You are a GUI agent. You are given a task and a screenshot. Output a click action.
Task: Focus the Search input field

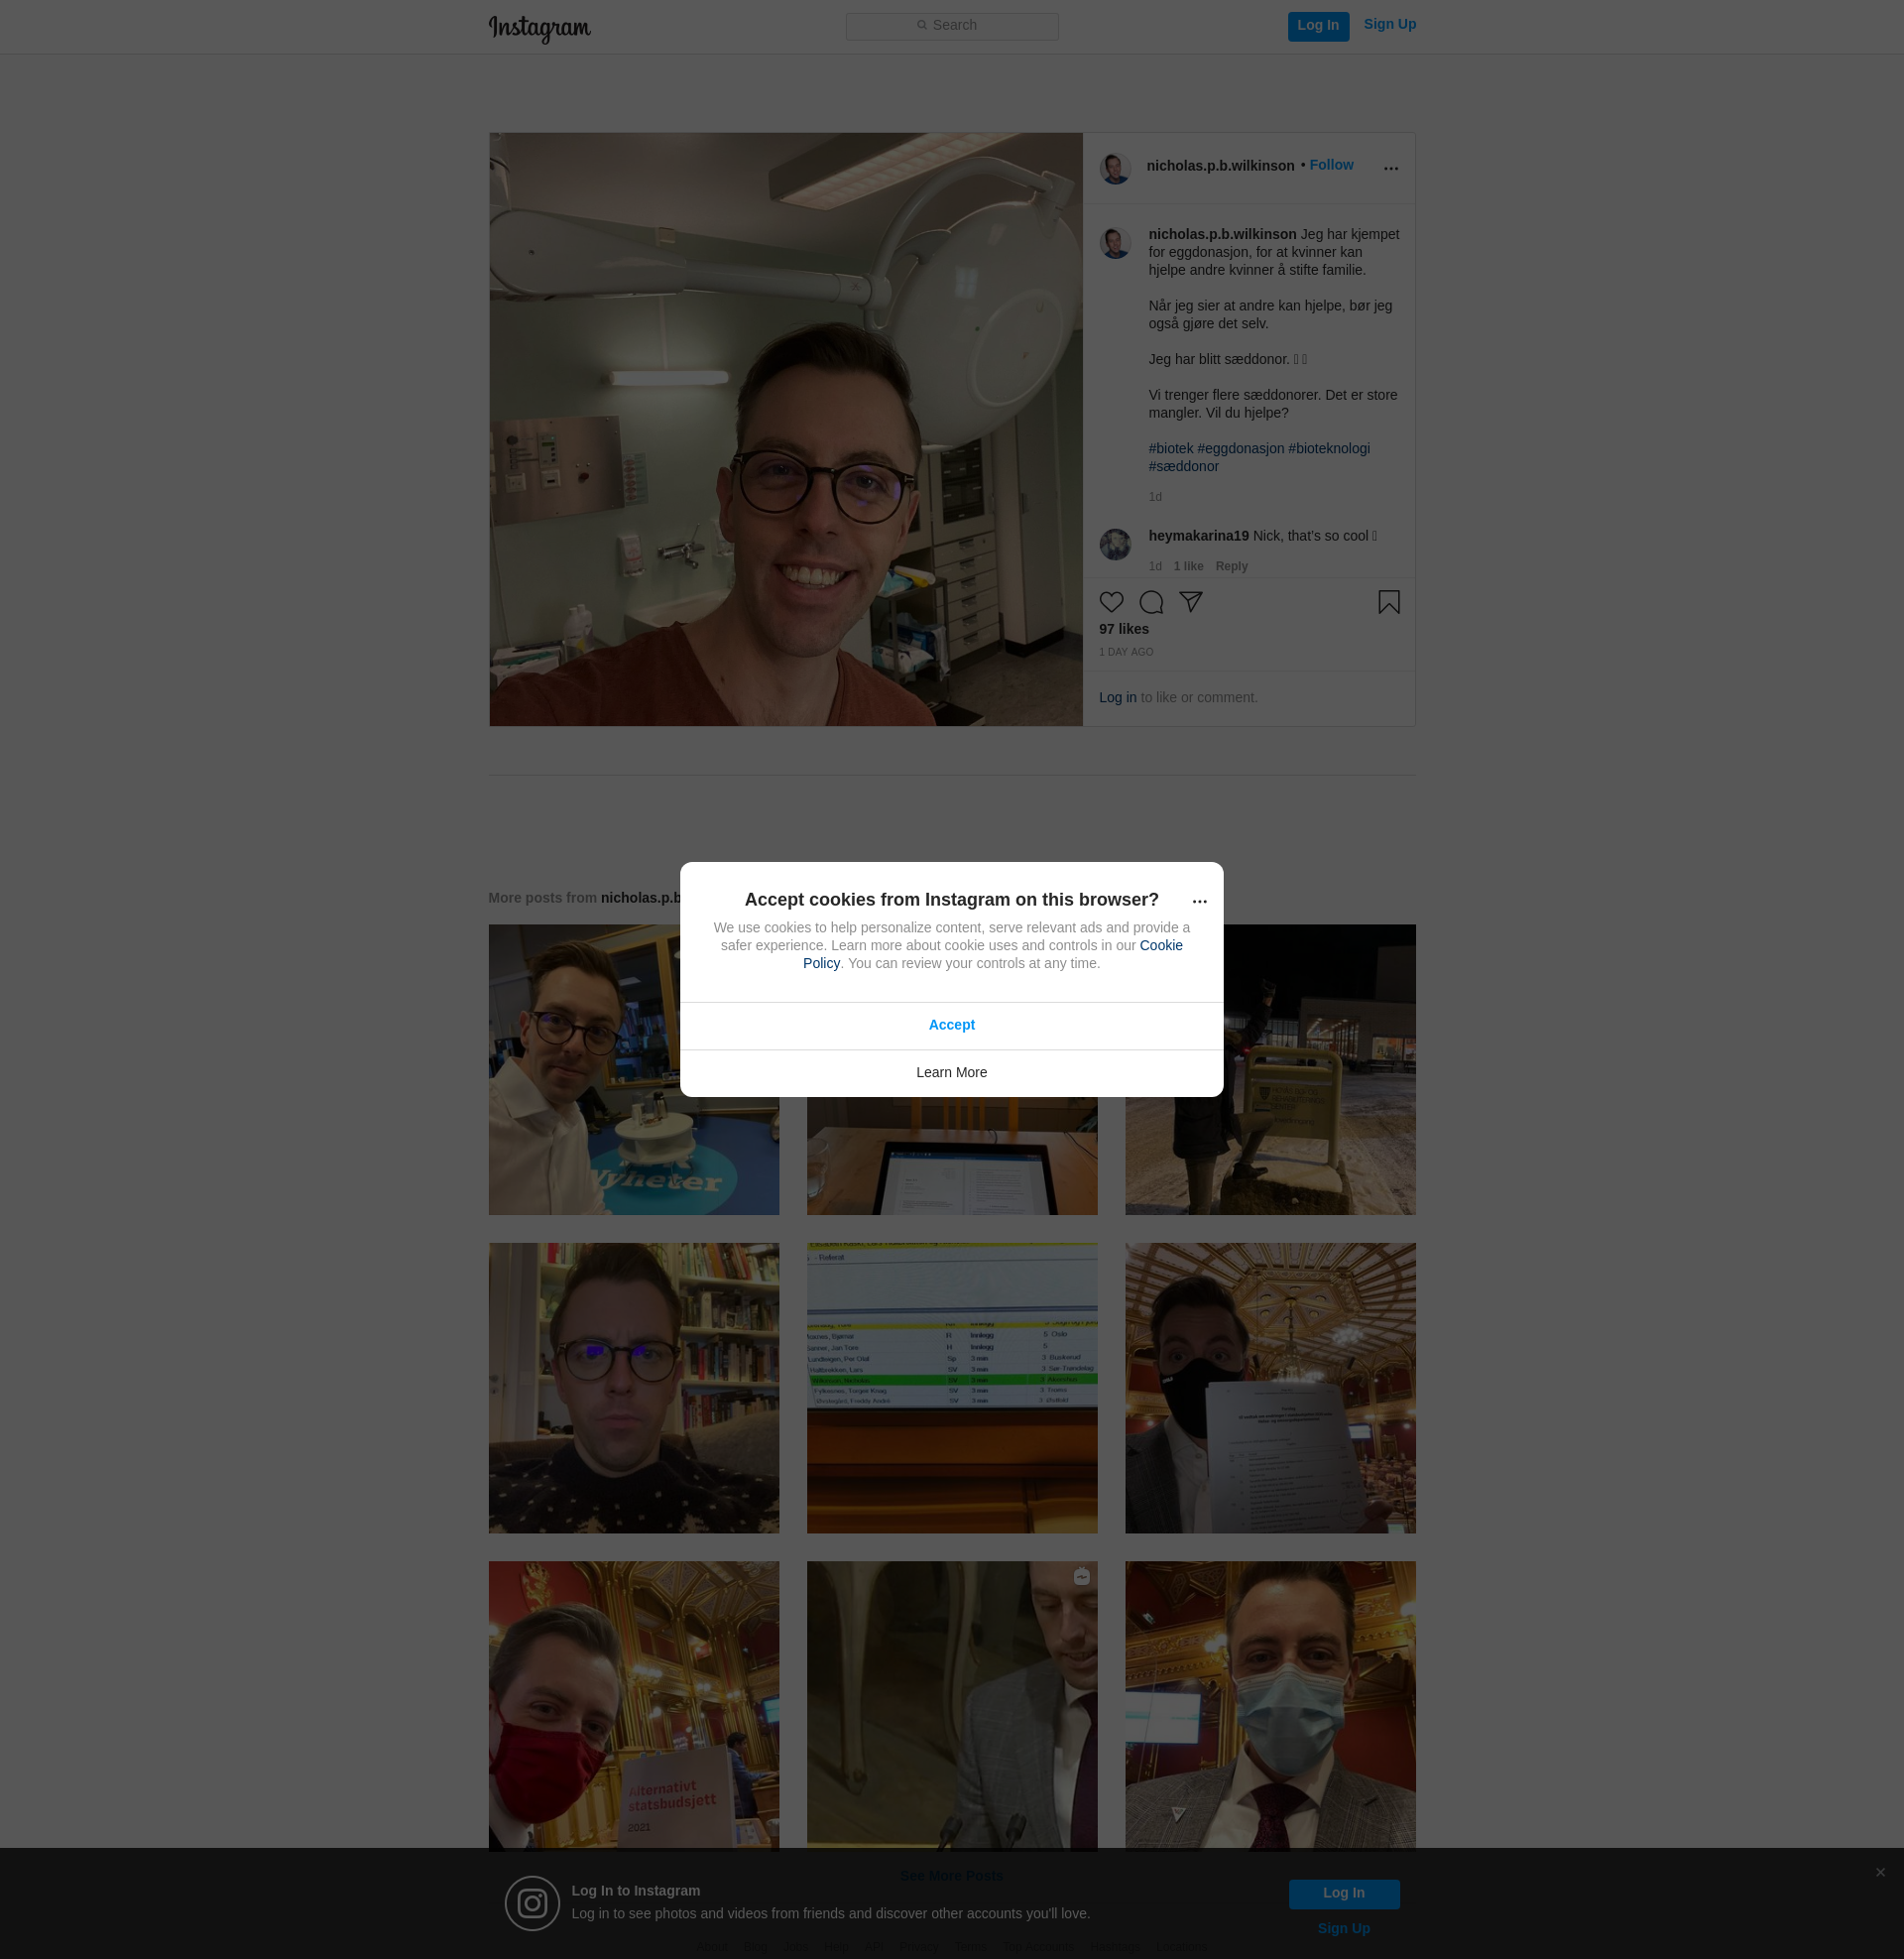(952, 26)
